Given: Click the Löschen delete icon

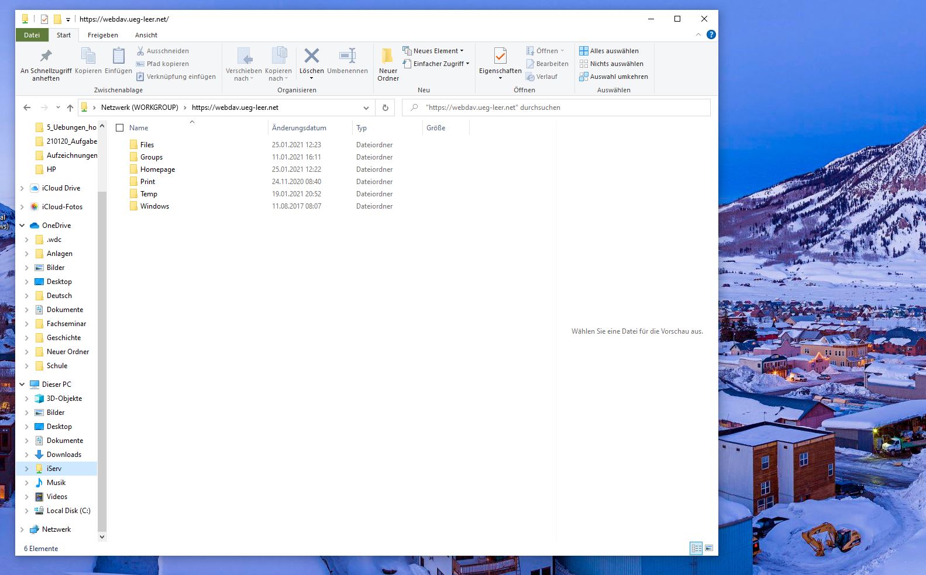Looking at the screenshot, I should (x=311, y=56).
